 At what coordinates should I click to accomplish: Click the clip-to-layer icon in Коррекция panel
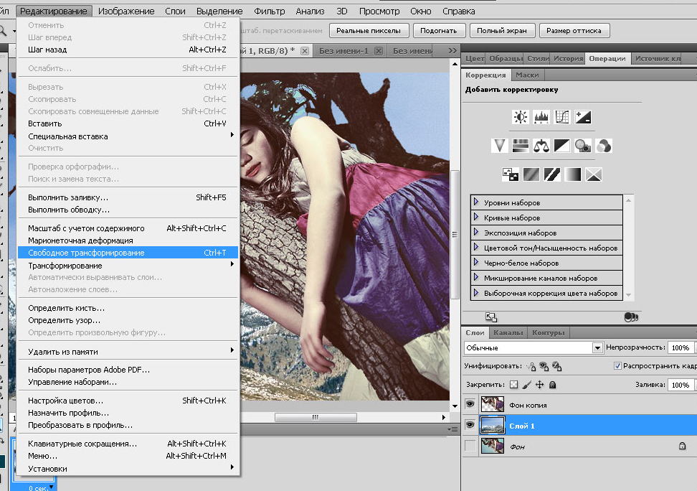[631, 317]
